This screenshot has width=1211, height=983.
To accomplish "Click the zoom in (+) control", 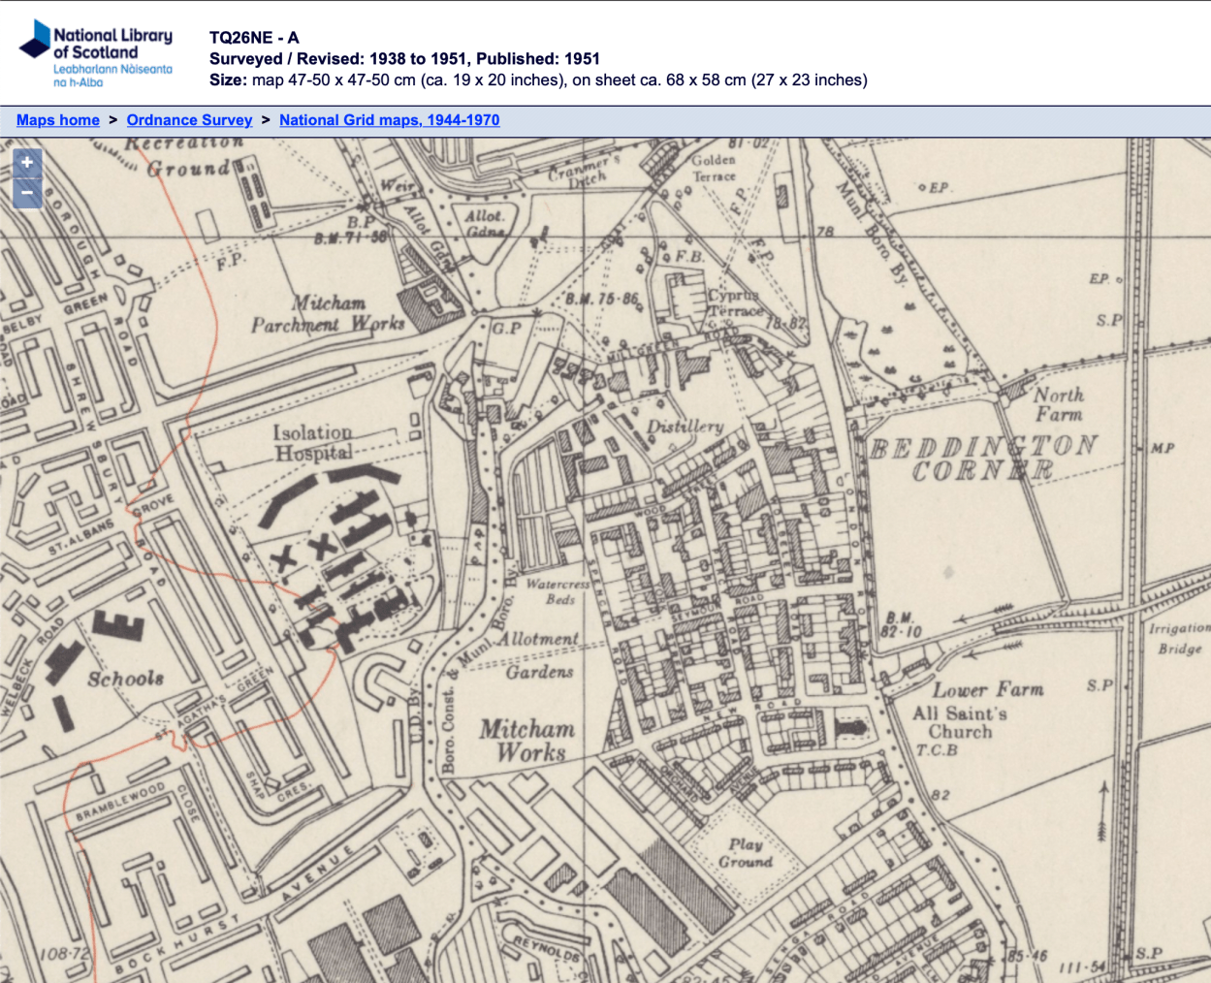I will click(26, 163).
